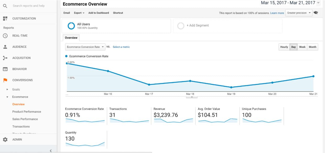325x153 pixels.
Task: Click the Shortcut button
Action: point(118,13)
